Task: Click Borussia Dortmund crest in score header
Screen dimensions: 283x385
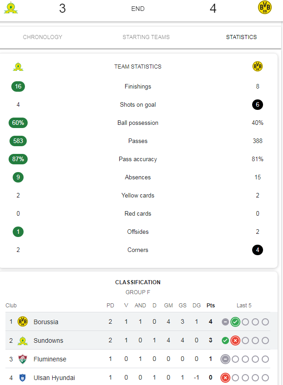Action: 265,7
